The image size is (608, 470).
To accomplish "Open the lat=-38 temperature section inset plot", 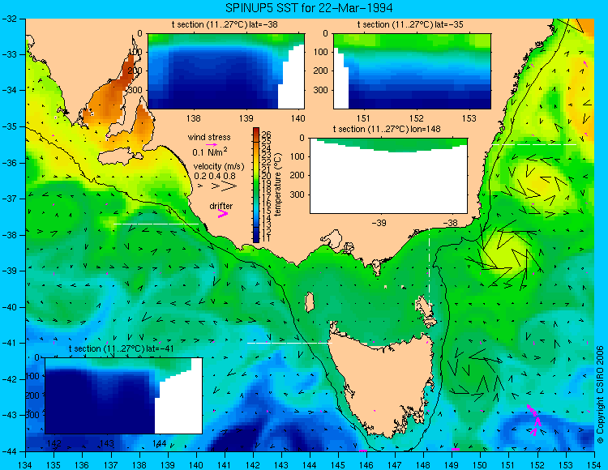I will tap(226, 71).
